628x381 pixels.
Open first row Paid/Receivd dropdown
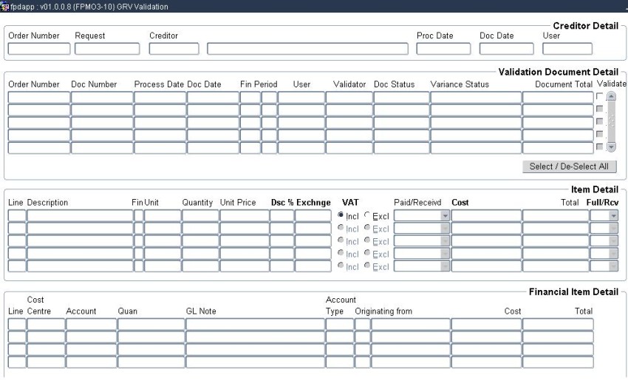click(445, 216)
